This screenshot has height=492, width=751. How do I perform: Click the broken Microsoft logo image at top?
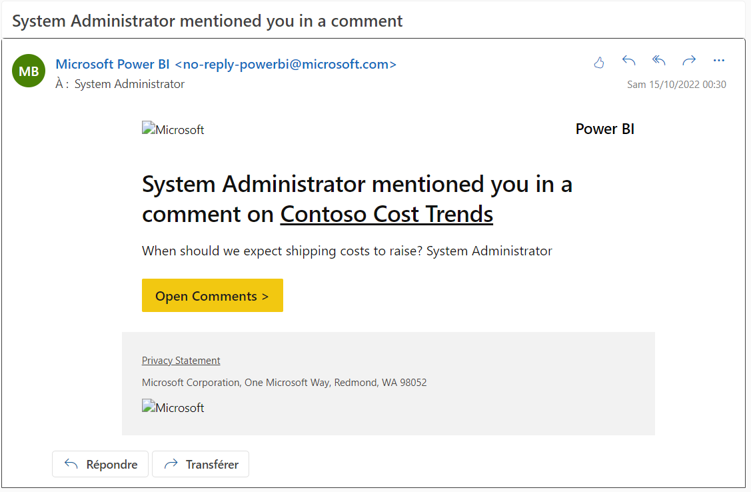pyautogui.click(x=173, y=129)
